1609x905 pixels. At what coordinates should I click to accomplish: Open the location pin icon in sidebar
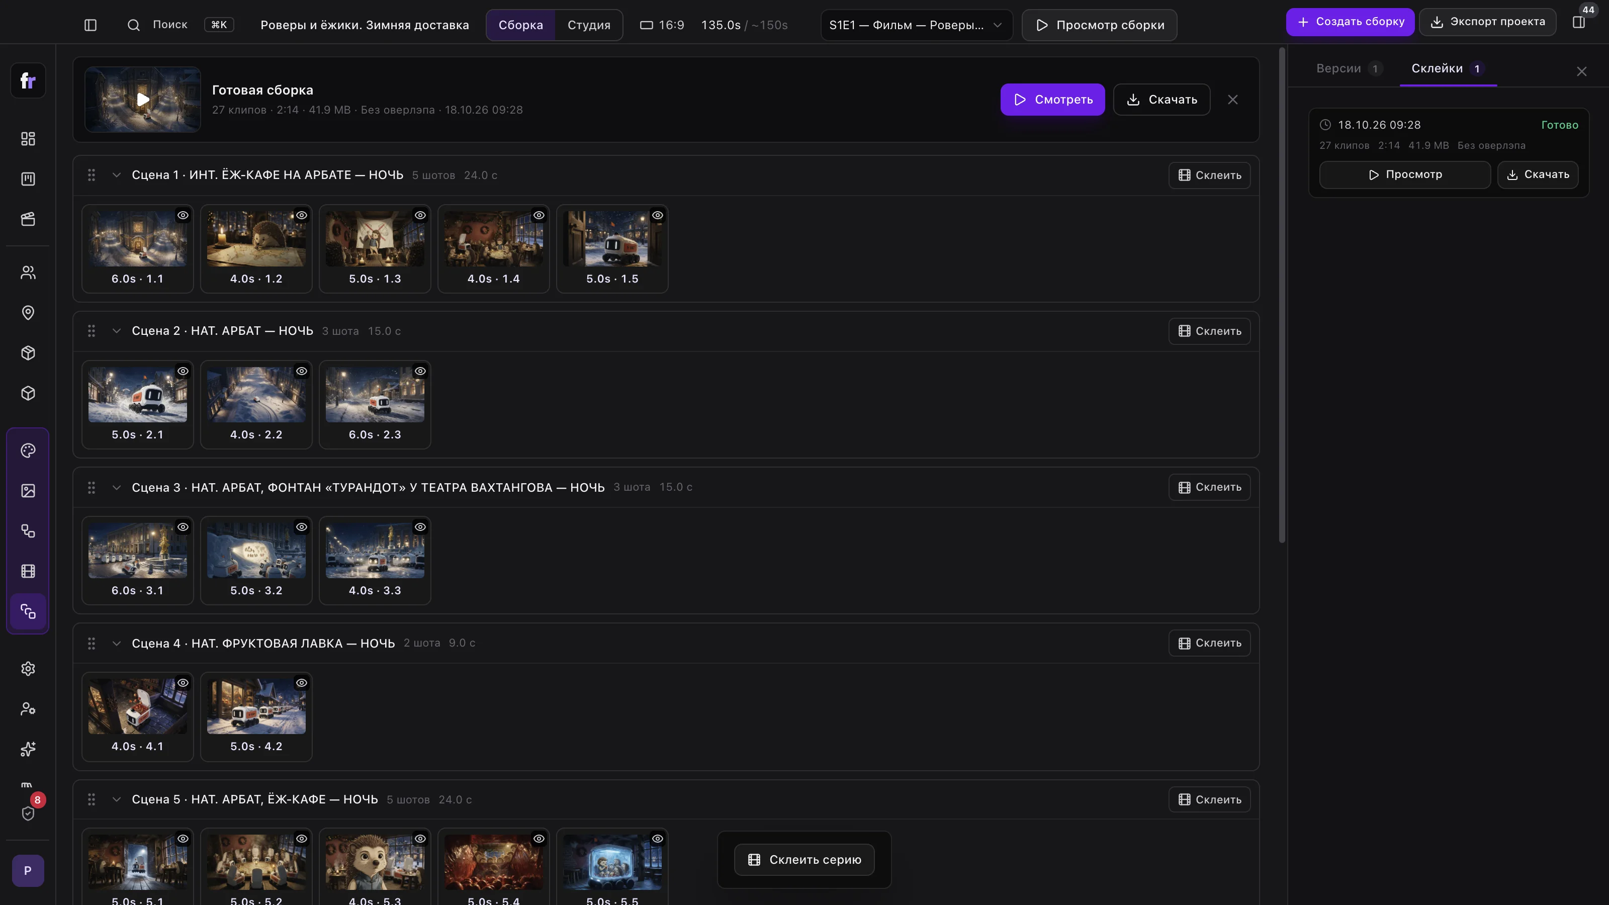click(x=28, y=312)
